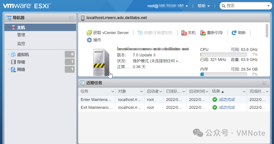Click the reboot (重新引导) icon

click(203, 33)
